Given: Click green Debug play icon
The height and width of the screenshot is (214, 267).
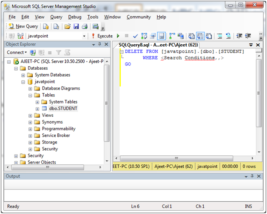Looking at the screenshot, I should click(118, 36).
